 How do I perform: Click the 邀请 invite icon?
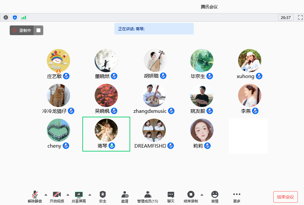125,197
